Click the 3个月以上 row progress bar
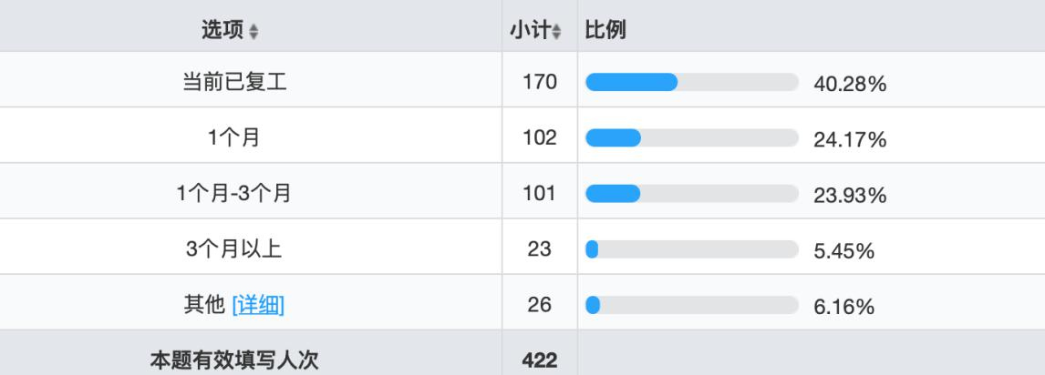 click(692, 249)
